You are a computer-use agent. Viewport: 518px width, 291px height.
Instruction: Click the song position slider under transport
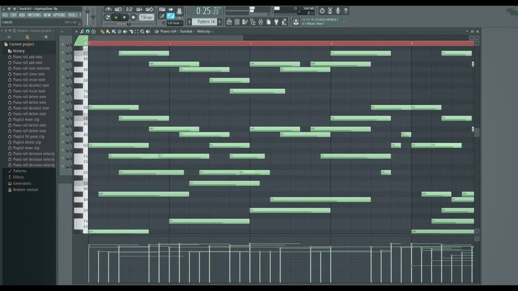(129, 24)
